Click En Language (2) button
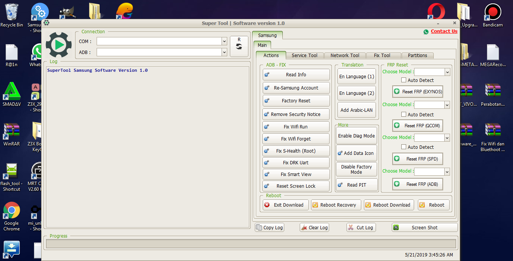 pyautogui.click(x=357, y=93)
